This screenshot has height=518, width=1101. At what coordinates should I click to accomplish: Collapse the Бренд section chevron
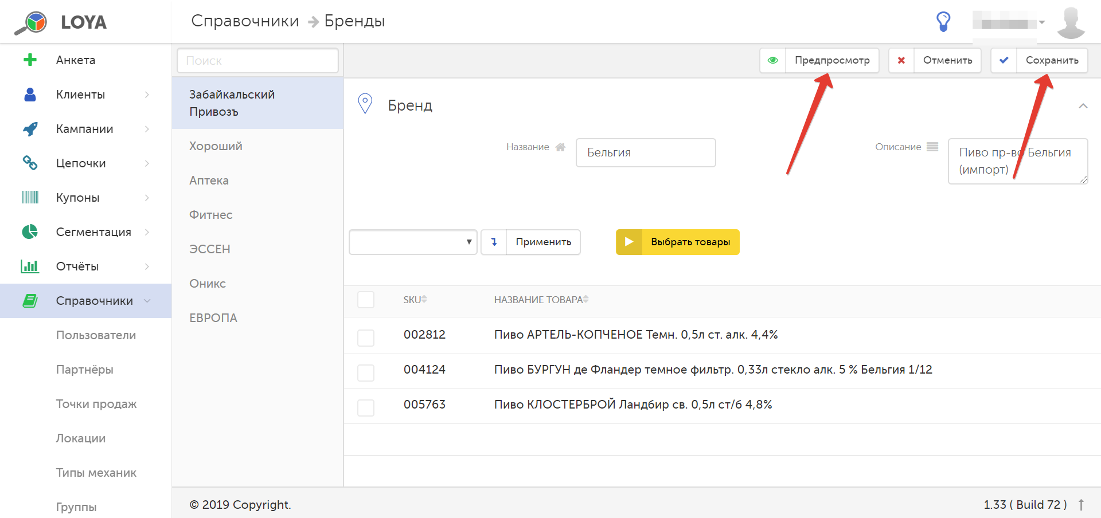(1083, 106)
